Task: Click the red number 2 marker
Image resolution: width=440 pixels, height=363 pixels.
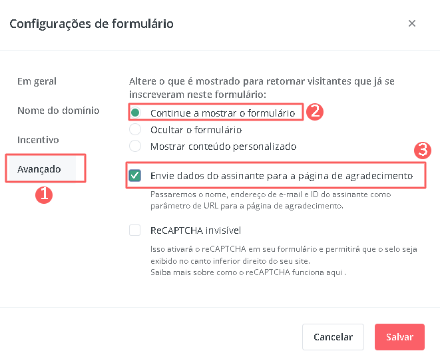Action: (x=316, y=111)
